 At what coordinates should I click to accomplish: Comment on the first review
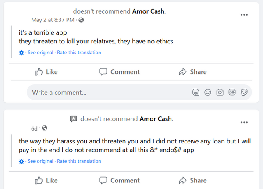pos(119,72)
